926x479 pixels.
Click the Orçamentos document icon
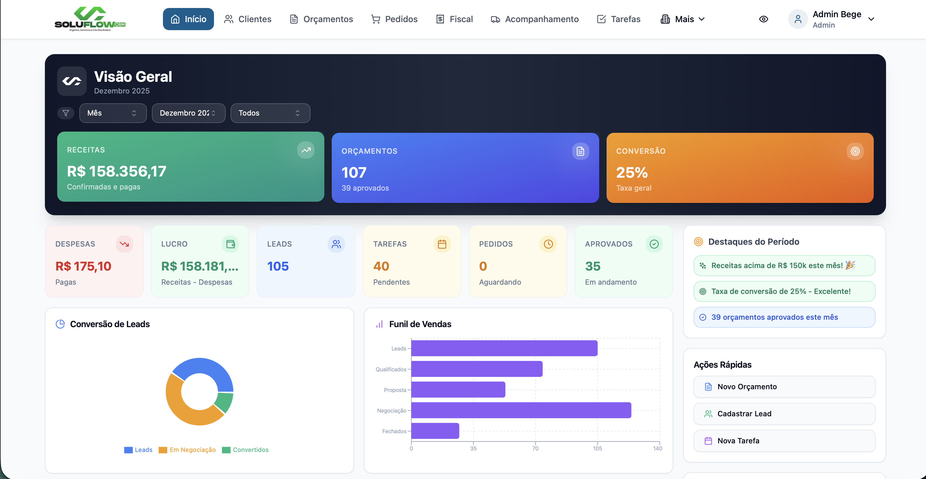[293, 19]
